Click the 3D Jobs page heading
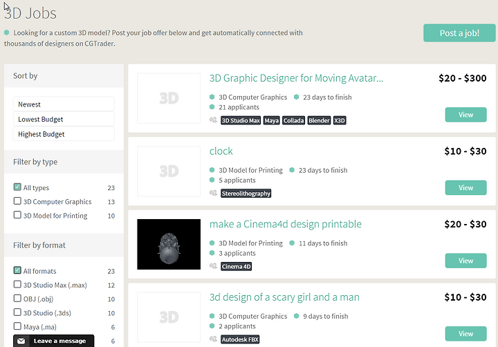This screenshot has width=498, height=347. click(30, 13)
